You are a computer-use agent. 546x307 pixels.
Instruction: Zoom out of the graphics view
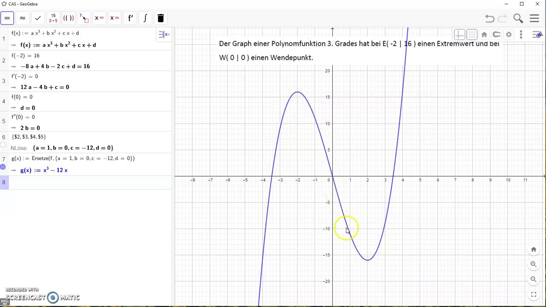534,279
